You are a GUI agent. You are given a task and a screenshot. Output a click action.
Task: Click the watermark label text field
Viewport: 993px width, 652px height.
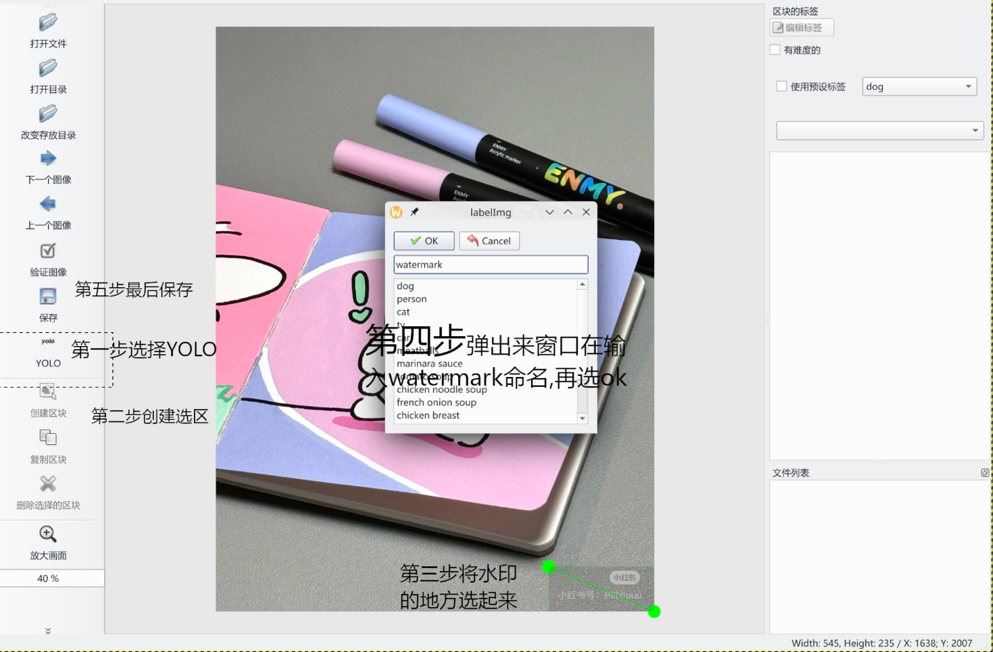490,265
